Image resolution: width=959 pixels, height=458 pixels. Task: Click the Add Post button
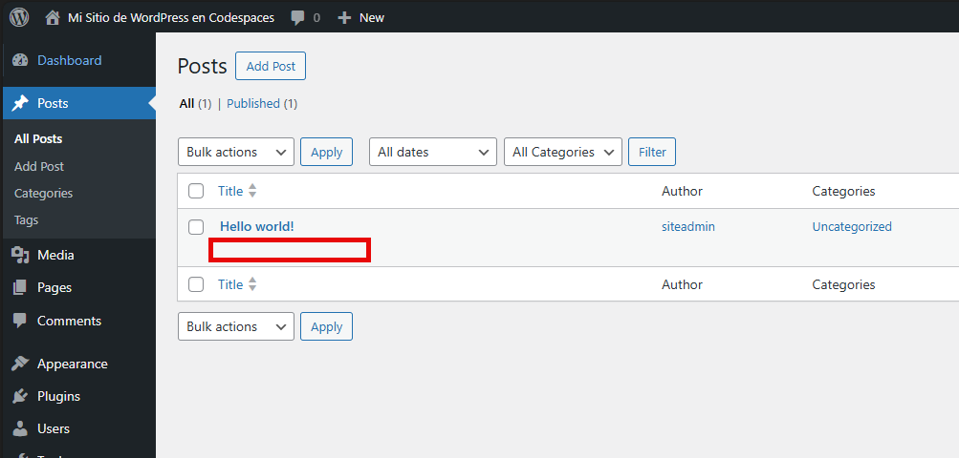pyautogui.click(x=271, y=67)
